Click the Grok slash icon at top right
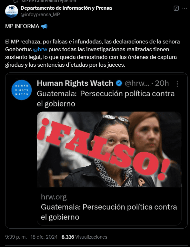190x247 pixels. (x=176, y=8)
